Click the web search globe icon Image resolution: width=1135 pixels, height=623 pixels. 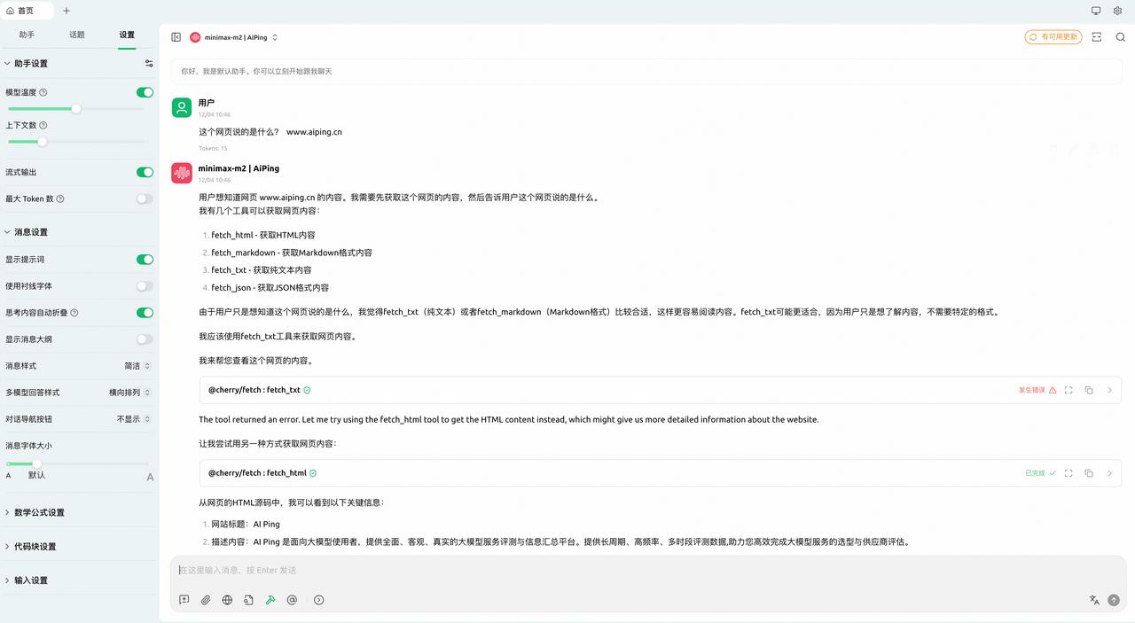227,600
